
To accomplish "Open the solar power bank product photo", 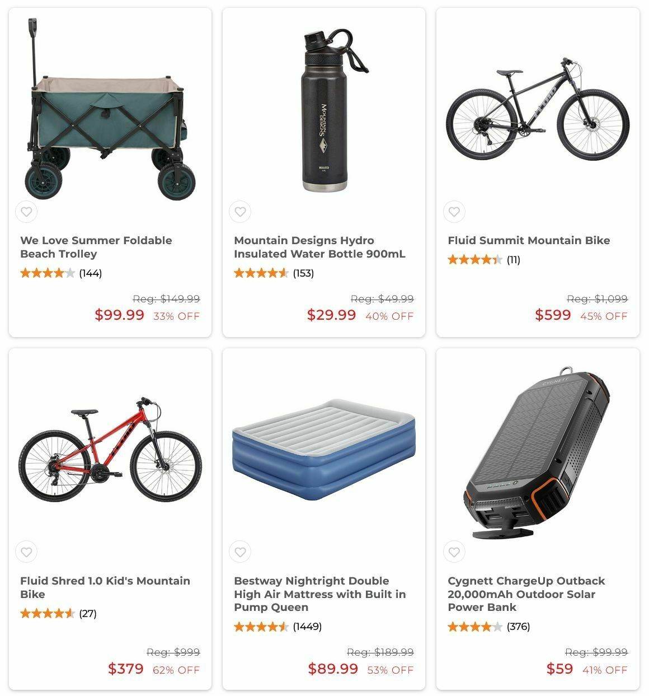I will 537,454.
